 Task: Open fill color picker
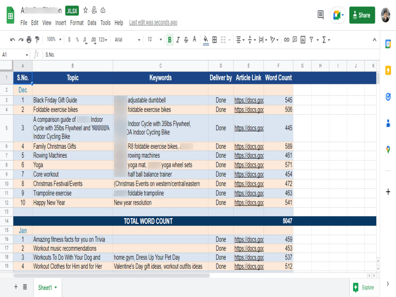pyautogui.click(x=206, y=40)
